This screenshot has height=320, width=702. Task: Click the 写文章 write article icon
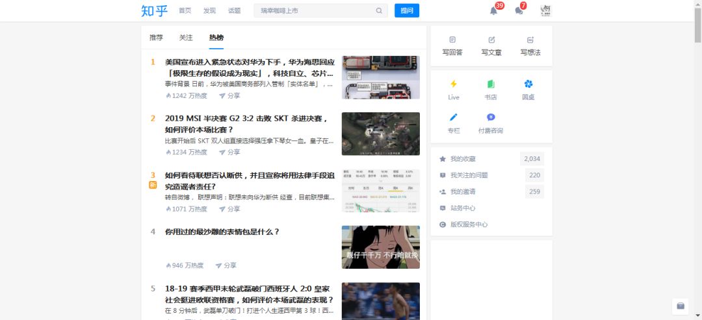click(491, 40)
